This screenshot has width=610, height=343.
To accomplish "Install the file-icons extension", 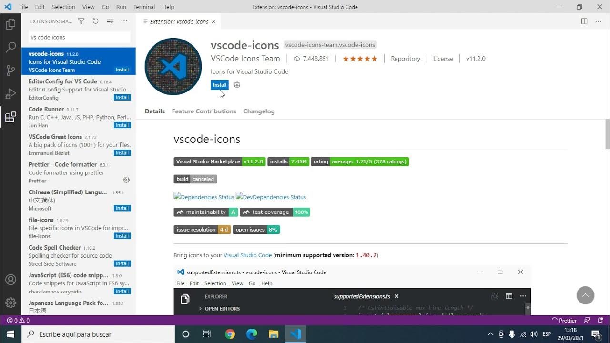I will click(122, 236).
